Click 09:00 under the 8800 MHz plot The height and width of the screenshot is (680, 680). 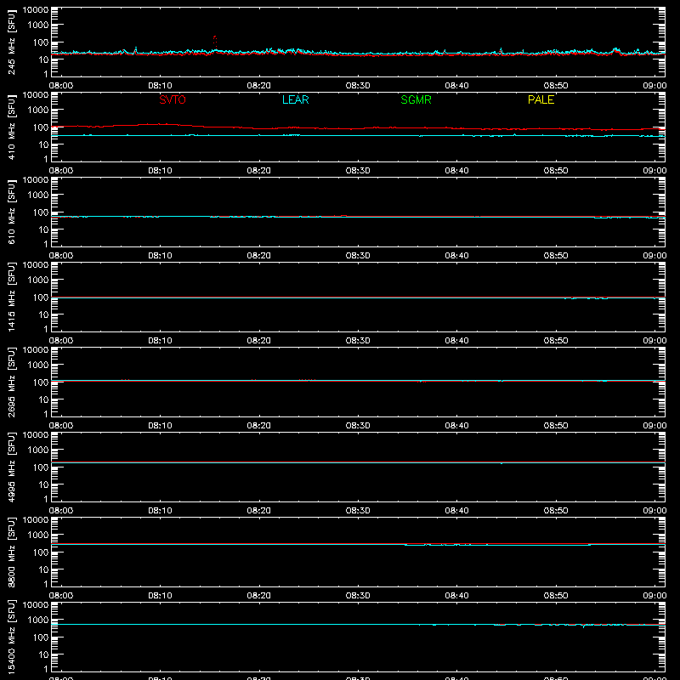(x=654, y=596)
